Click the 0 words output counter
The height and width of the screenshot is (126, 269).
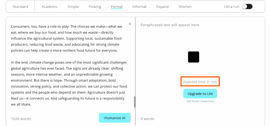click(147, 119)
